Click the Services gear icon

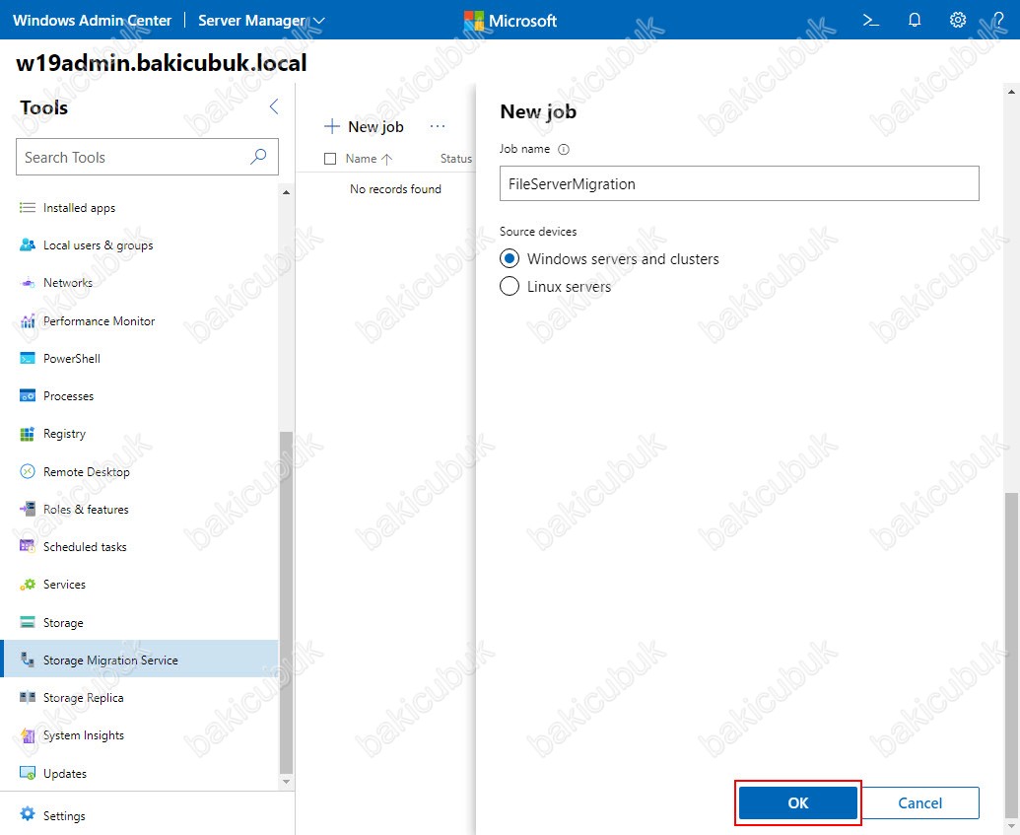pyautogui.click(x=28, y=585)
